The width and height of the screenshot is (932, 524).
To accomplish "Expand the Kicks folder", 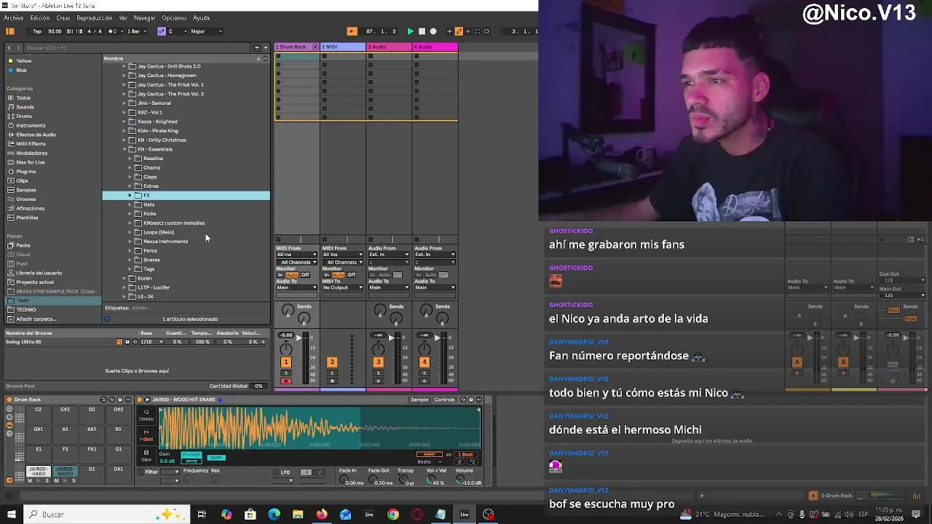I will [130, 214].
